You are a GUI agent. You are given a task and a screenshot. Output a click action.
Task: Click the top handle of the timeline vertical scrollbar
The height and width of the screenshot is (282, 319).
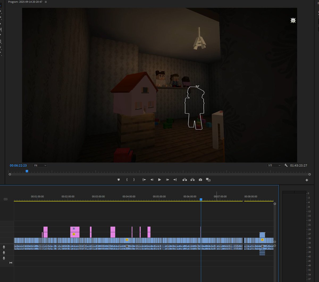pyautogui.click(x=275, y=204)
